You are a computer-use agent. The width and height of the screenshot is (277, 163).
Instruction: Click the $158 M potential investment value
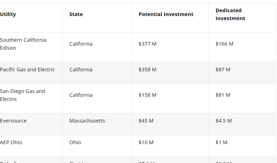pyautogui.click(x=147, y=95)
